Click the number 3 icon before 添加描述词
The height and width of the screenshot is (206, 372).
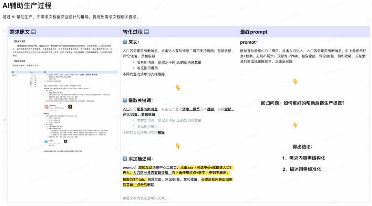tap(125, 159)
